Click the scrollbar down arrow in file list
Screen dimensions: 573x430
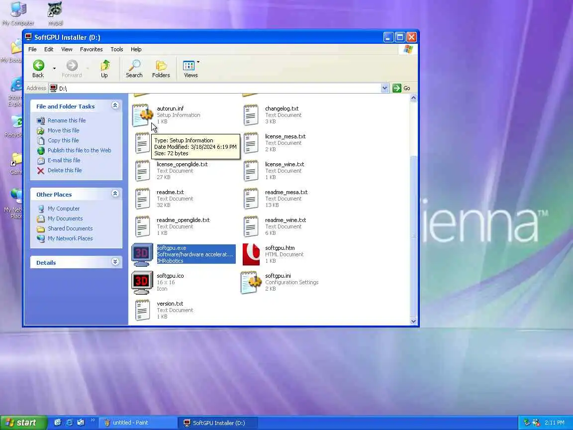(x=413, y=321)
